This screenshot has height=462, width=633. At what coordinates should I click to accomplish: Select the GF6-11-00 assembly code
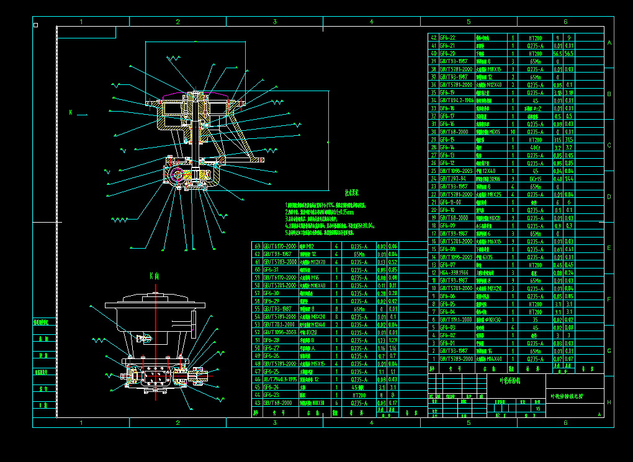450,202
